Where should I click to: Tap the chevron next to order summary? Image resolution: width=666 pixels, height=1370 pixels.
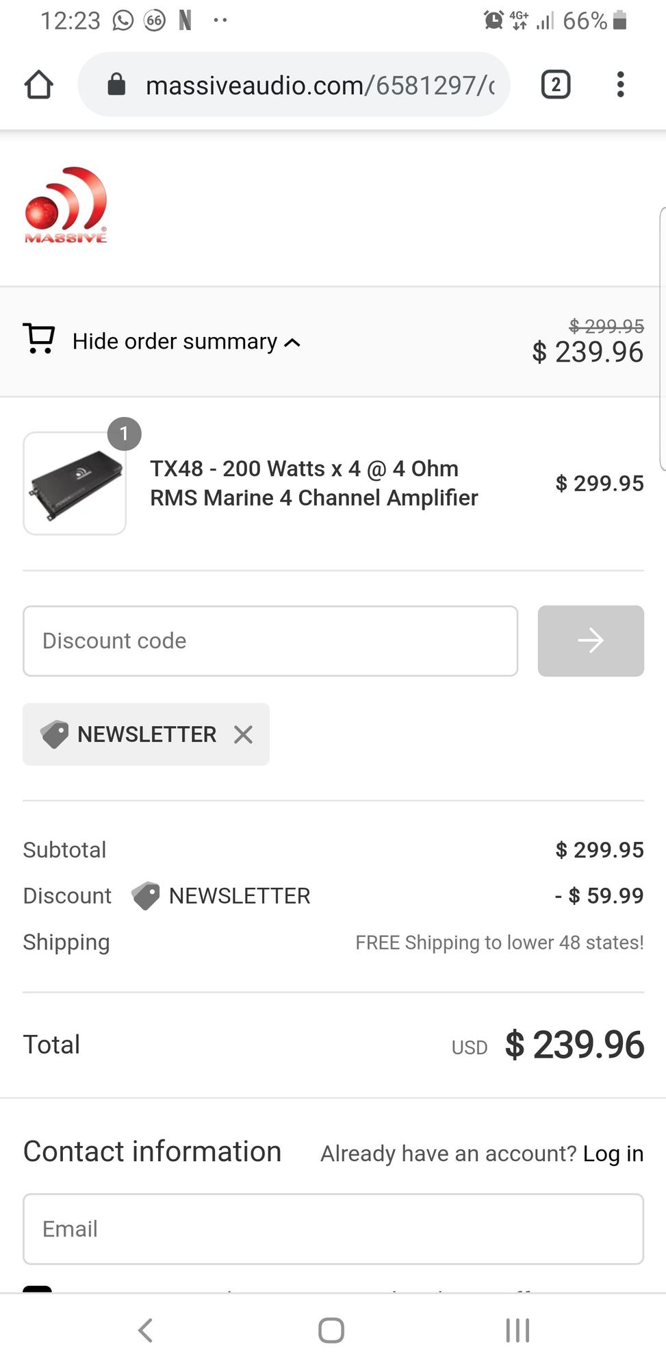coord(292,342)
